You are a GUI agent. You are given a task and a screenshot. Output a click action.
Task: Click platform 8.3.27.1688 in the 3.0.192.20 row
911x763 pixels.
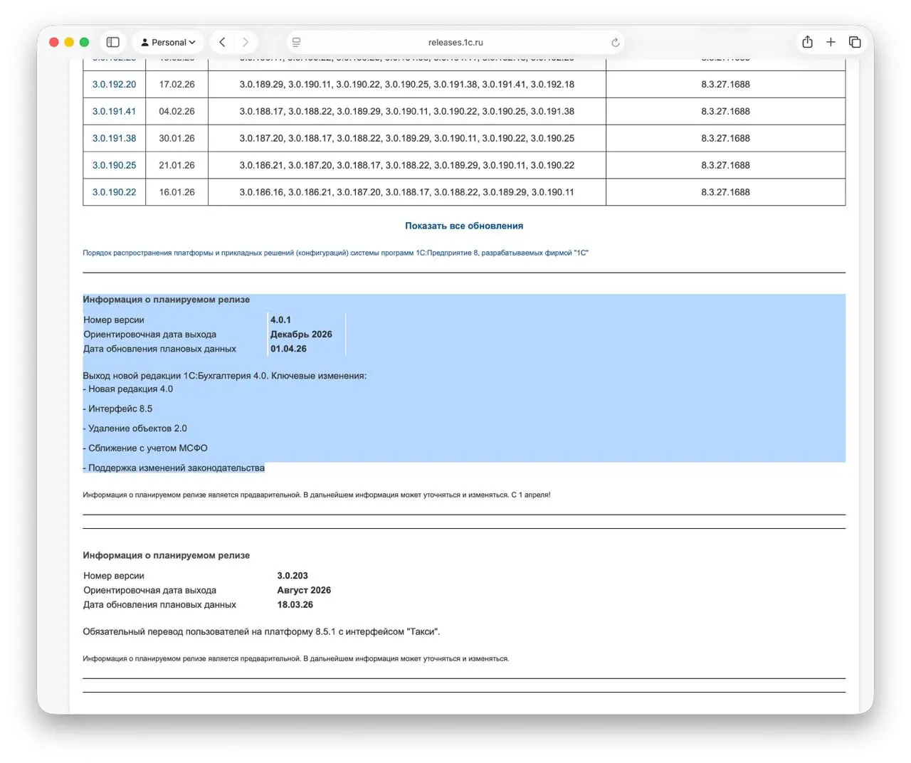(725, 84)
